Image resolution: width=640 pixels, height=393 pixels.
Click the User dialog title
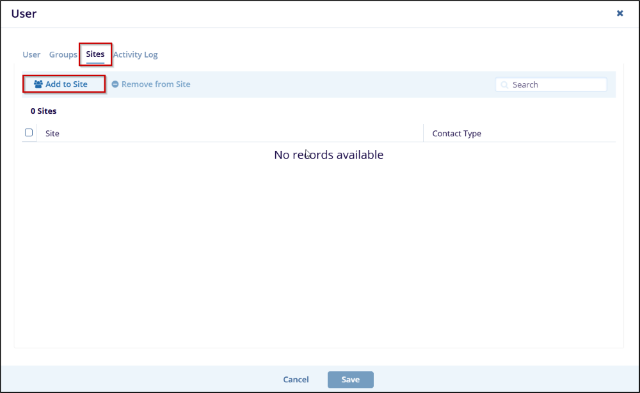pyautogui.click(x=24, y=13)
